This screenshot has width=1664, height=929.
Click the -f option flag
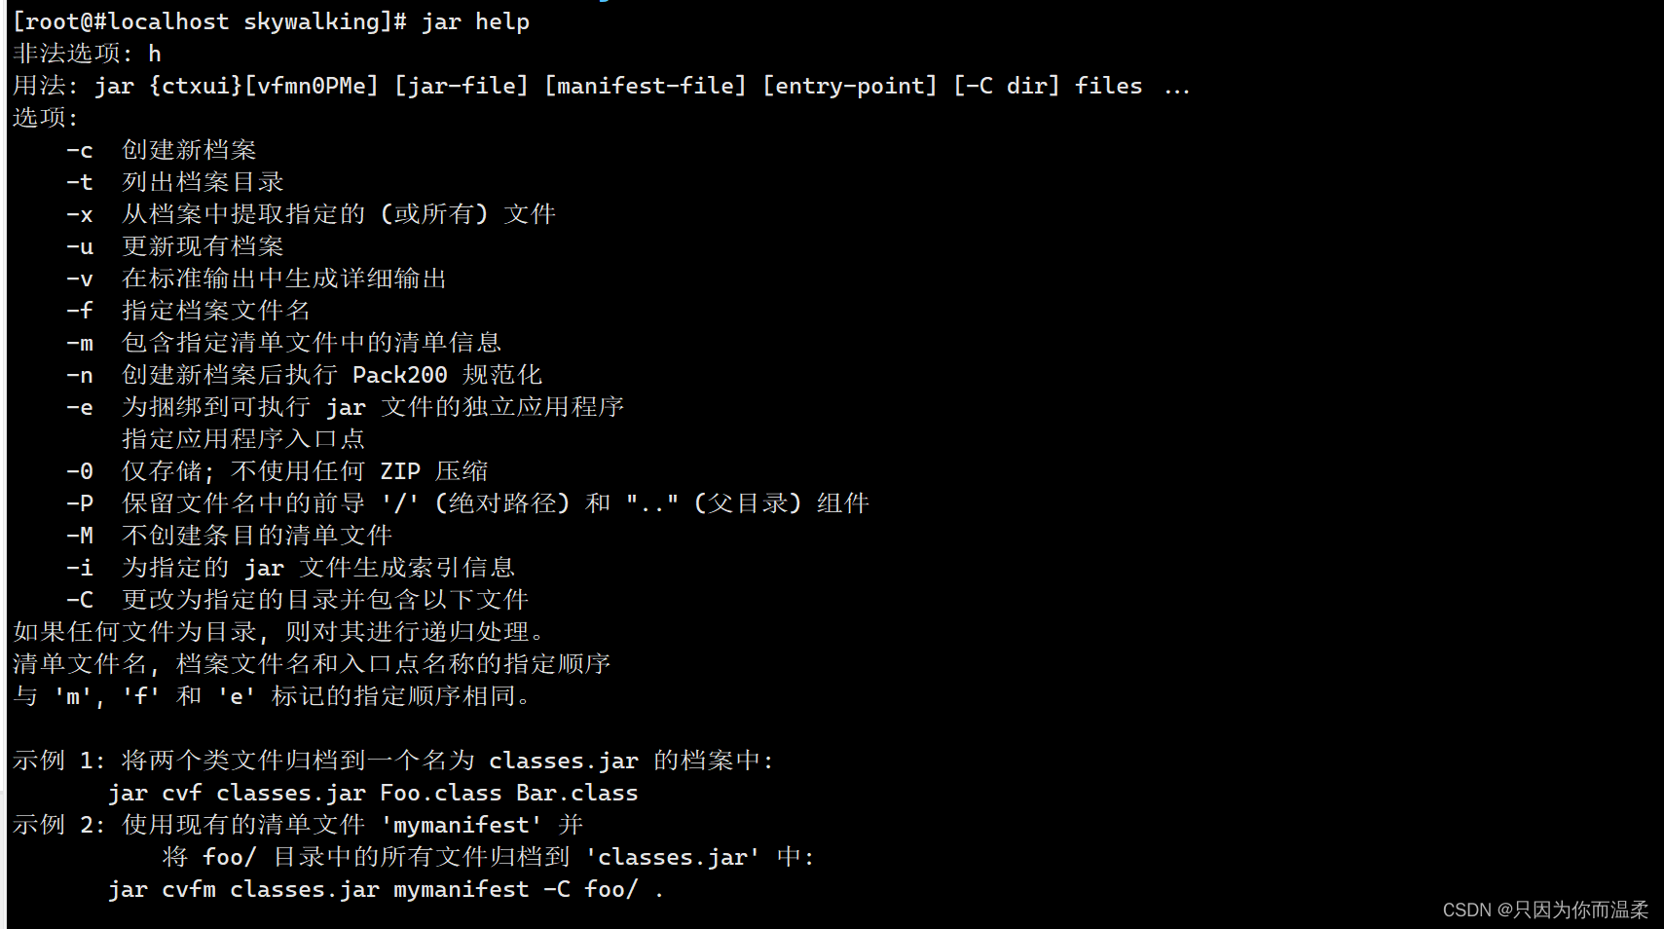[80, 311]
